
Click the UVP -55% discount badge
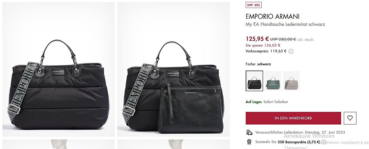254,5
